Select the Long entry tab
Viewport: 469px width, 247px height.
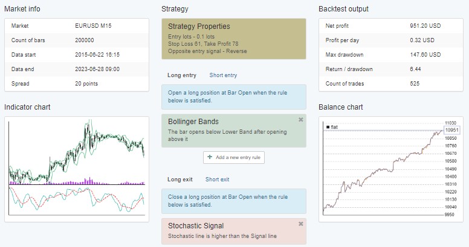(182, 75)
